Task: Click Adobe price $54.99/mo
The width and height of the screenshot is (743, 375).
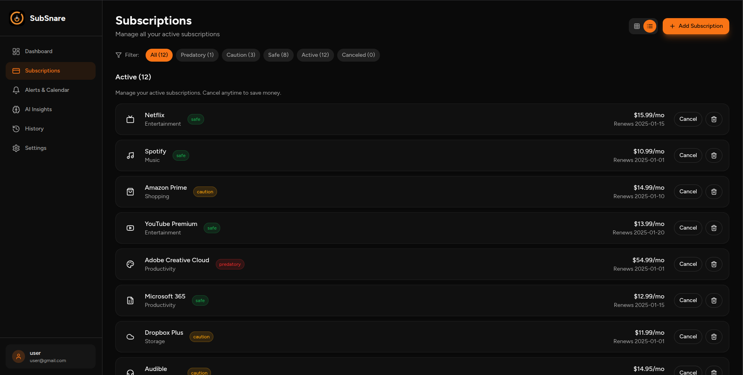Action: tap(648, 260)
